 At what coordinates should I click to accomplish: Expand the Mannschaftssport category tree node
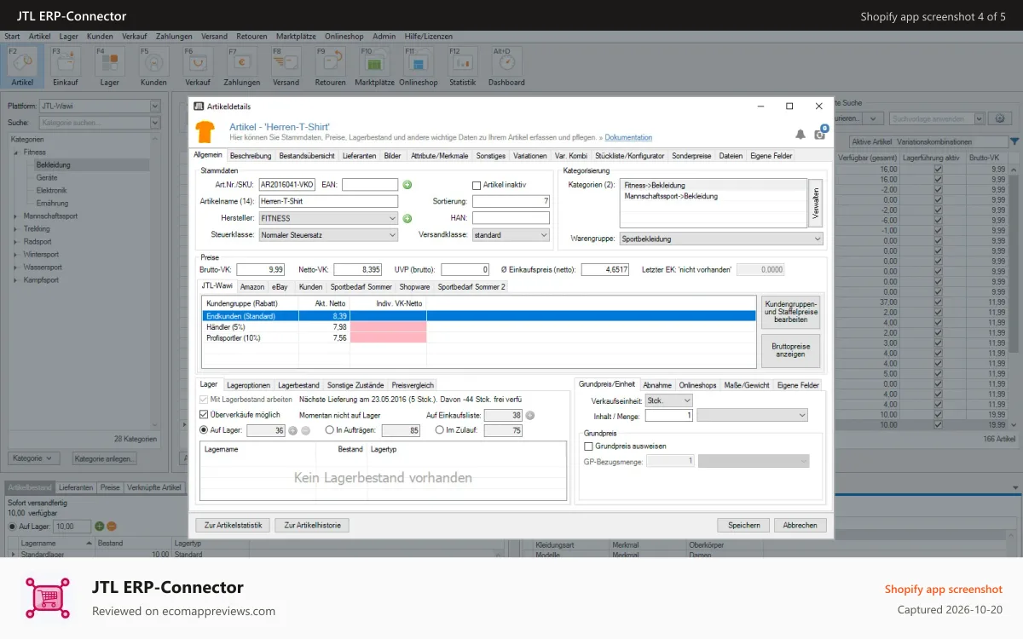coord(15,216)
